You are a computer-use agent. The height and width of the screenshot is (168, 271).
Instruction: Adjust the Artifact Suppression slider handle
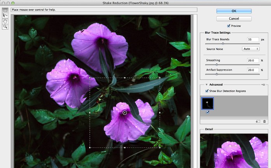tap(217, 74)
